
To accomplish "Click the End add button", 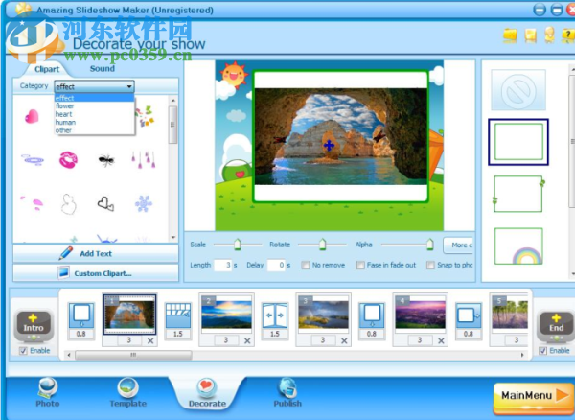I will [556, 325].
